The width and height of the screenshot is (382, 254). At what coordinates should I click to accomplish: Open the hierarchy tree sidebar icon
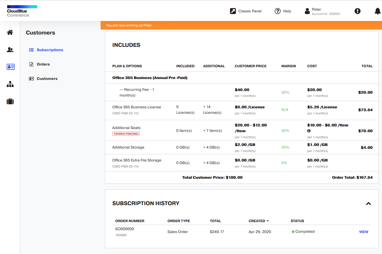pyautogui.click(x=10, y=84)
